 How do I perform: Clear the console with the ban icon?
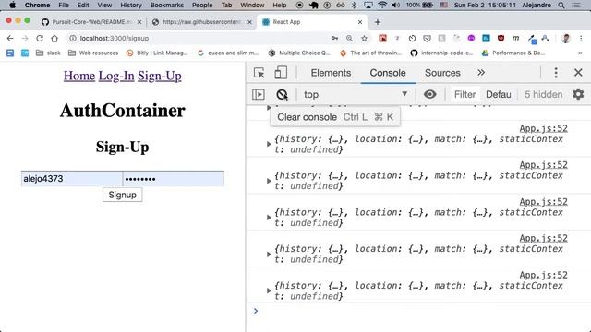[282, 94]
